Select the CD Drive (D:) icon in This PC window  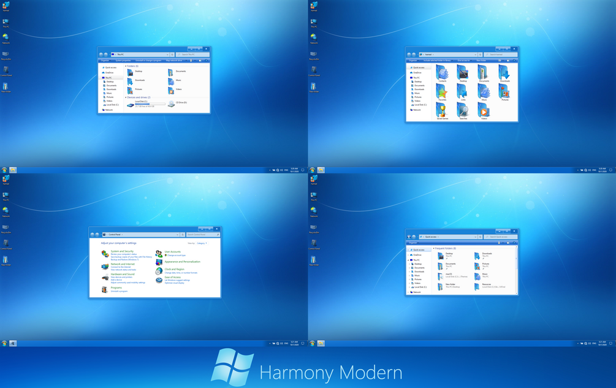tap(171, 104)
